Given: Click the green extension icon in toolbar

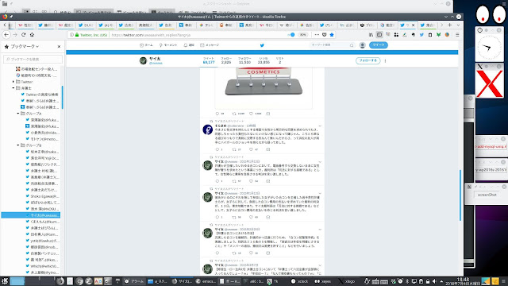Looking at the screenshot, I should (x=438, y=35).
